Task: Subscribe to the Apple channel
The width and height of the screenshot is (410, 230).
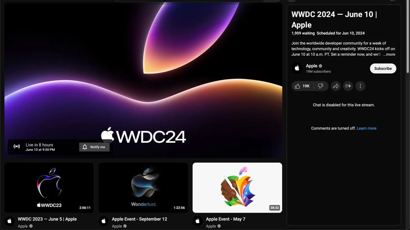Action: point(383,68)
